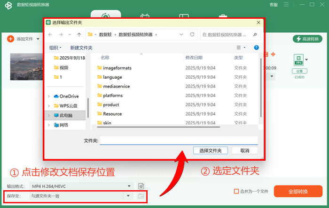This screenshot has width=329, height=208.
Task: Click the back arrow in folder dialog
Action: [x=50, y=35]
